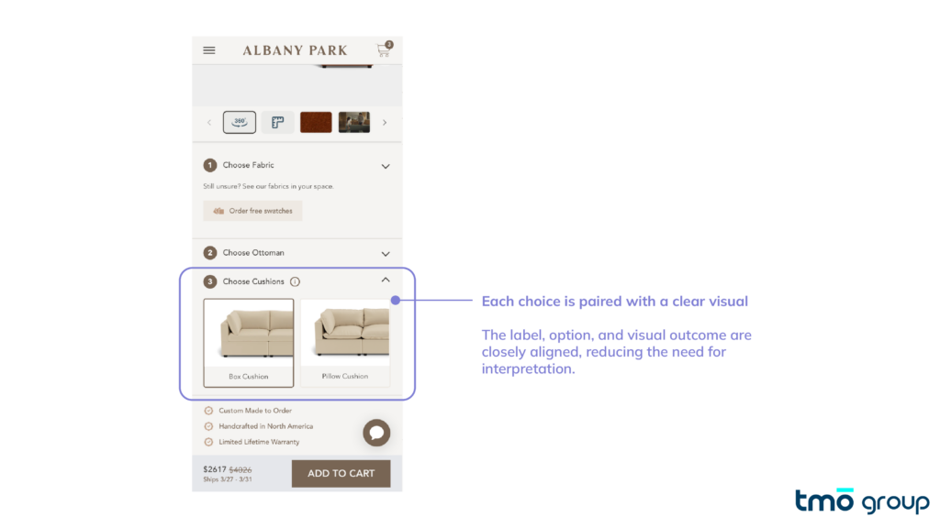Open the hamburger menu
Screen dimensions: 940x528
point(208,50)
